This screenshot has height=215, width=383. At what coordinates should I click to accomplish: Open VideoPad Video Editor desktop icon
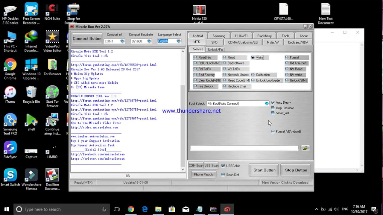point(52,42)
